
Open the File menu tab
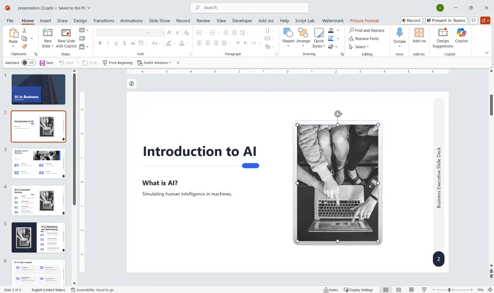[x=10, y=21]
